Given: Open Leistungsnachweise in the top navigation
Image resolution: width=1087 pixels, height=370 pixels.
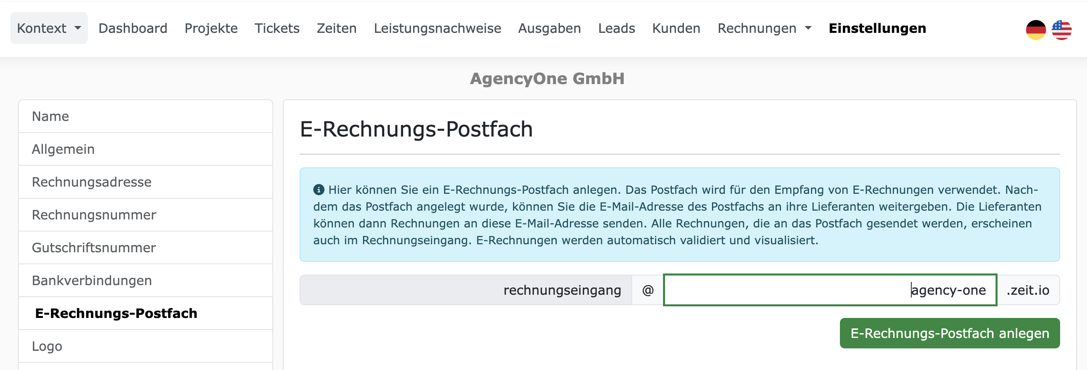Looking at the screenshot, I should point(437,28).
